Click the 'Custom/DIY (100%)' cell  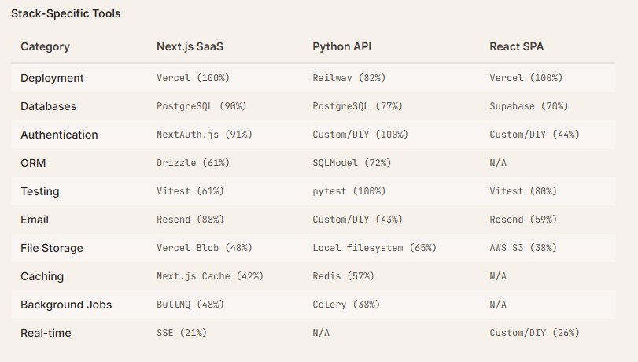pos(360,135)
